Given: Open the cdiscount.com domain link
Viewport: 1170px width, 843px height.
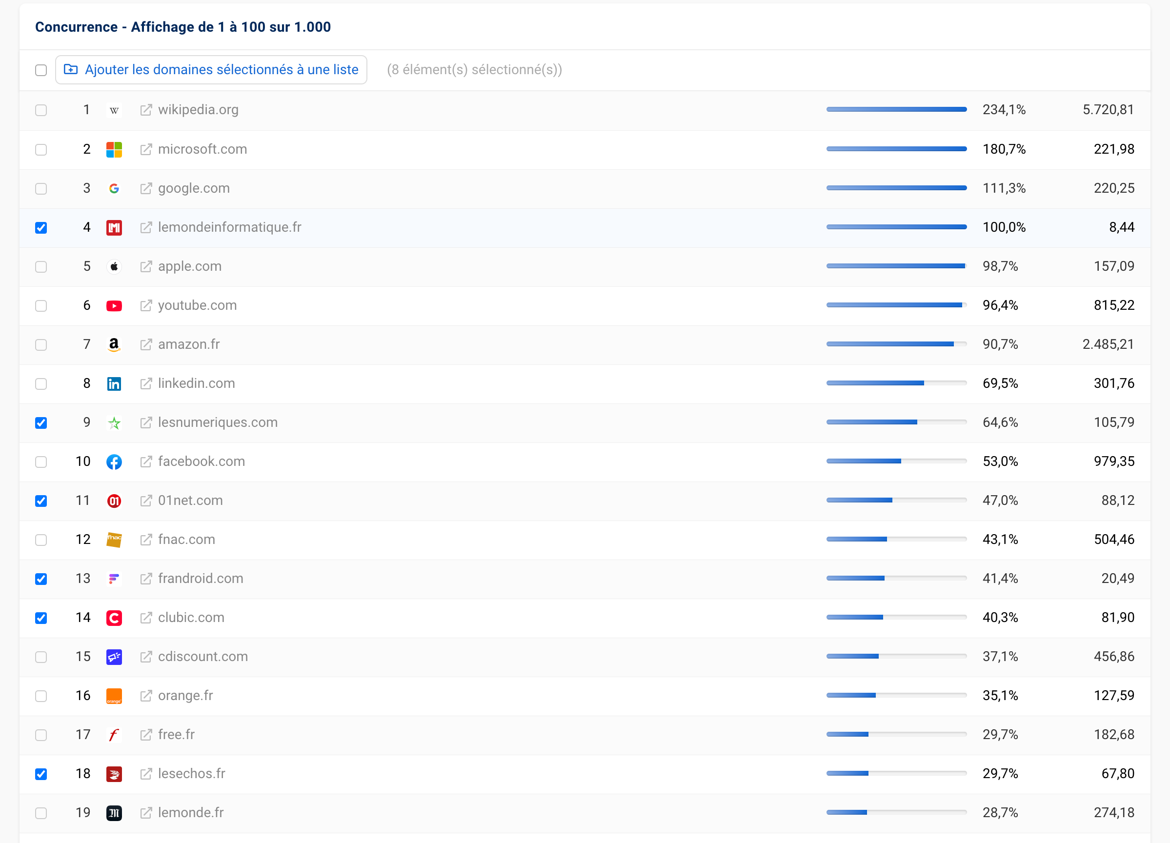Looking at the screenshot, I should (x=203, y=657).
